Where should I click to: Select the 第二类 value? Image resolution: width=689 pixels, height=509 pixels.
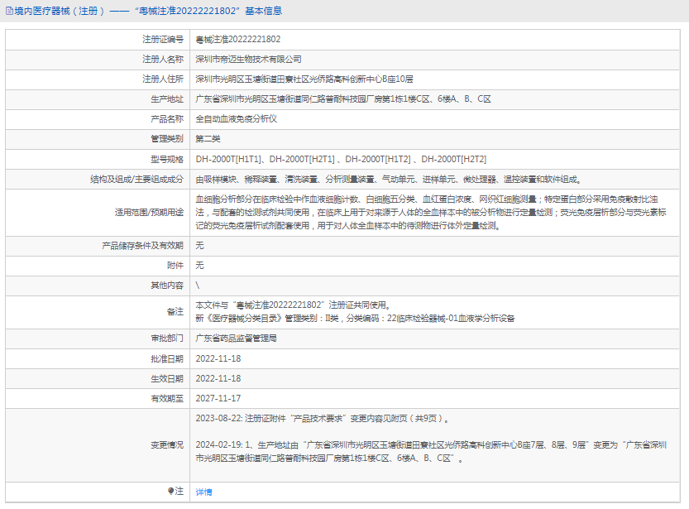pyautogui.click(x=208, y=139)
